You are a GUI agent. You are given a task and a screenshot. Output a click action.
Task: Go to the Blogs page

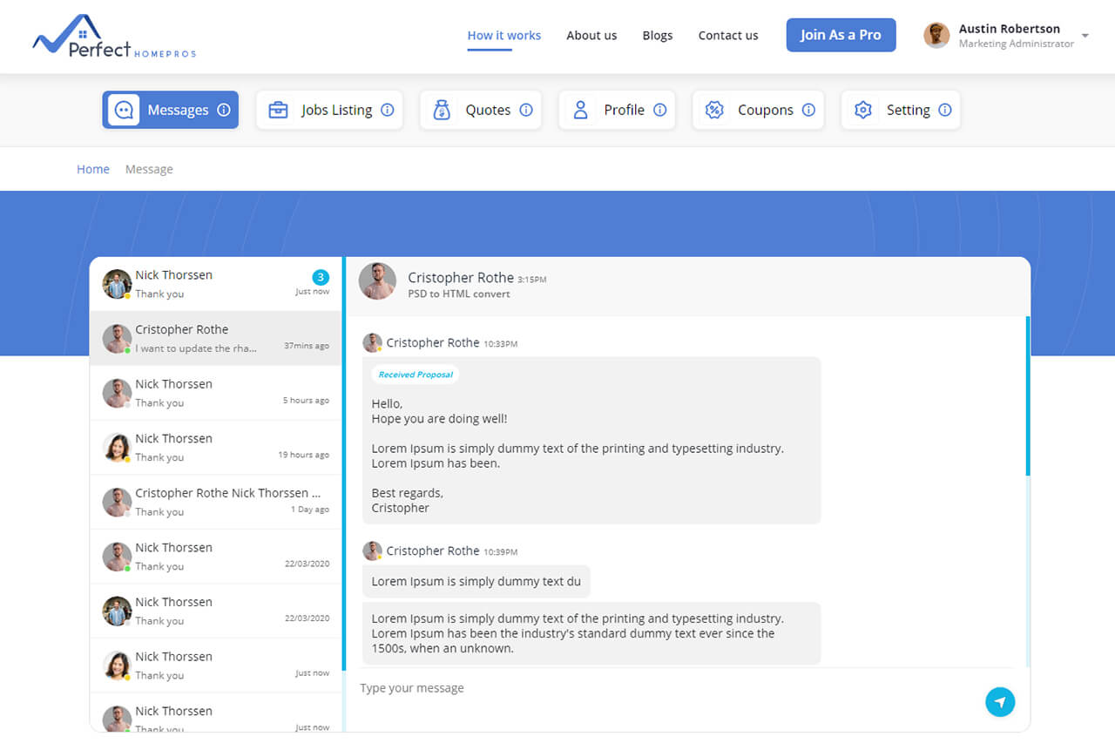click(x=657, y=36)
